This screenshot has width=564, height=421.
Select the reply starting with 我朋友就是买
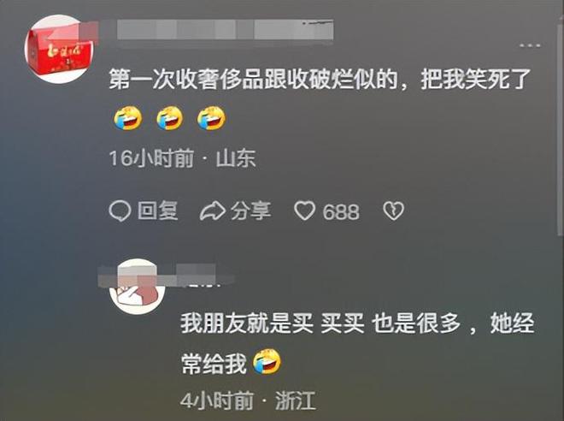click(x=357, y=343)
